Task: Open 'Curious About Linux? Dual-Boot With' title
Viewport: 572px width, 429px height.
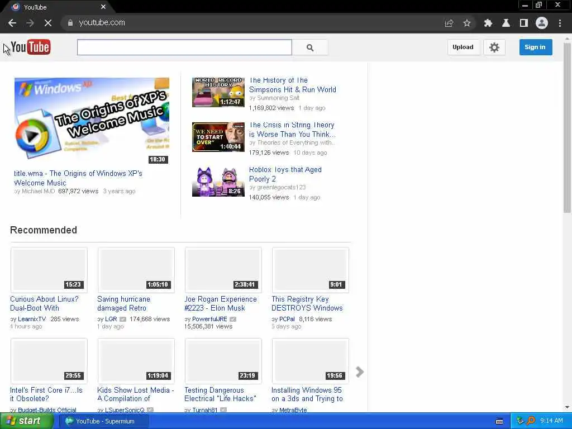Action: pyautogui.click(x=44, y=303)
